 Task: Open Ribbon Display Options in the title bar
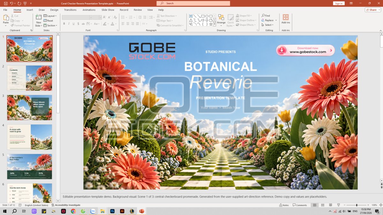(x=351, y=3)
